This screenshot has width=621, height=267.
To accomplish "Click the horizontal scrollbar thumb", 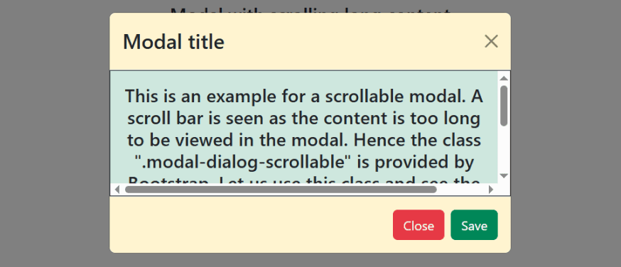I will click(x=281, y=190).
